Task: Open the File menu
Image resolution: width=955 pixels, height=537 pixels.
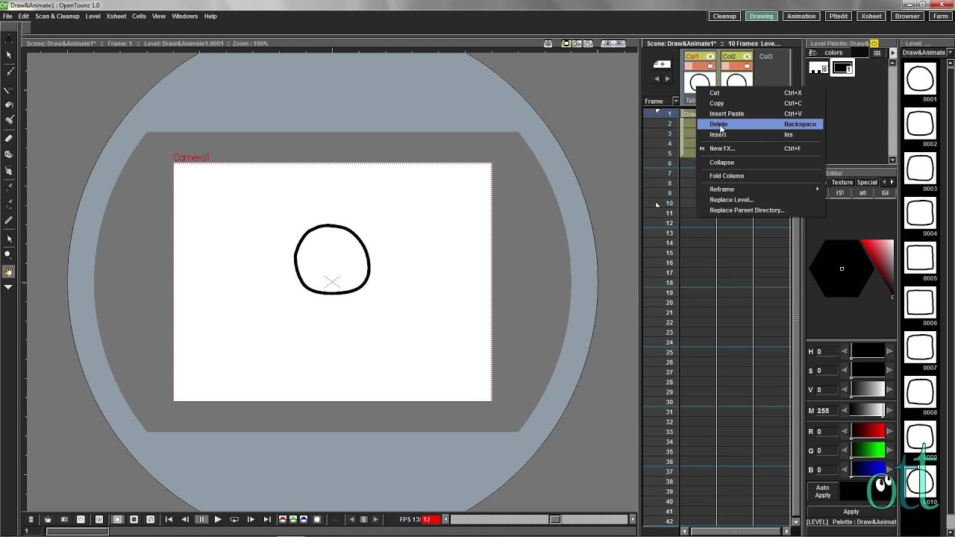Action: tap(7, 16)
